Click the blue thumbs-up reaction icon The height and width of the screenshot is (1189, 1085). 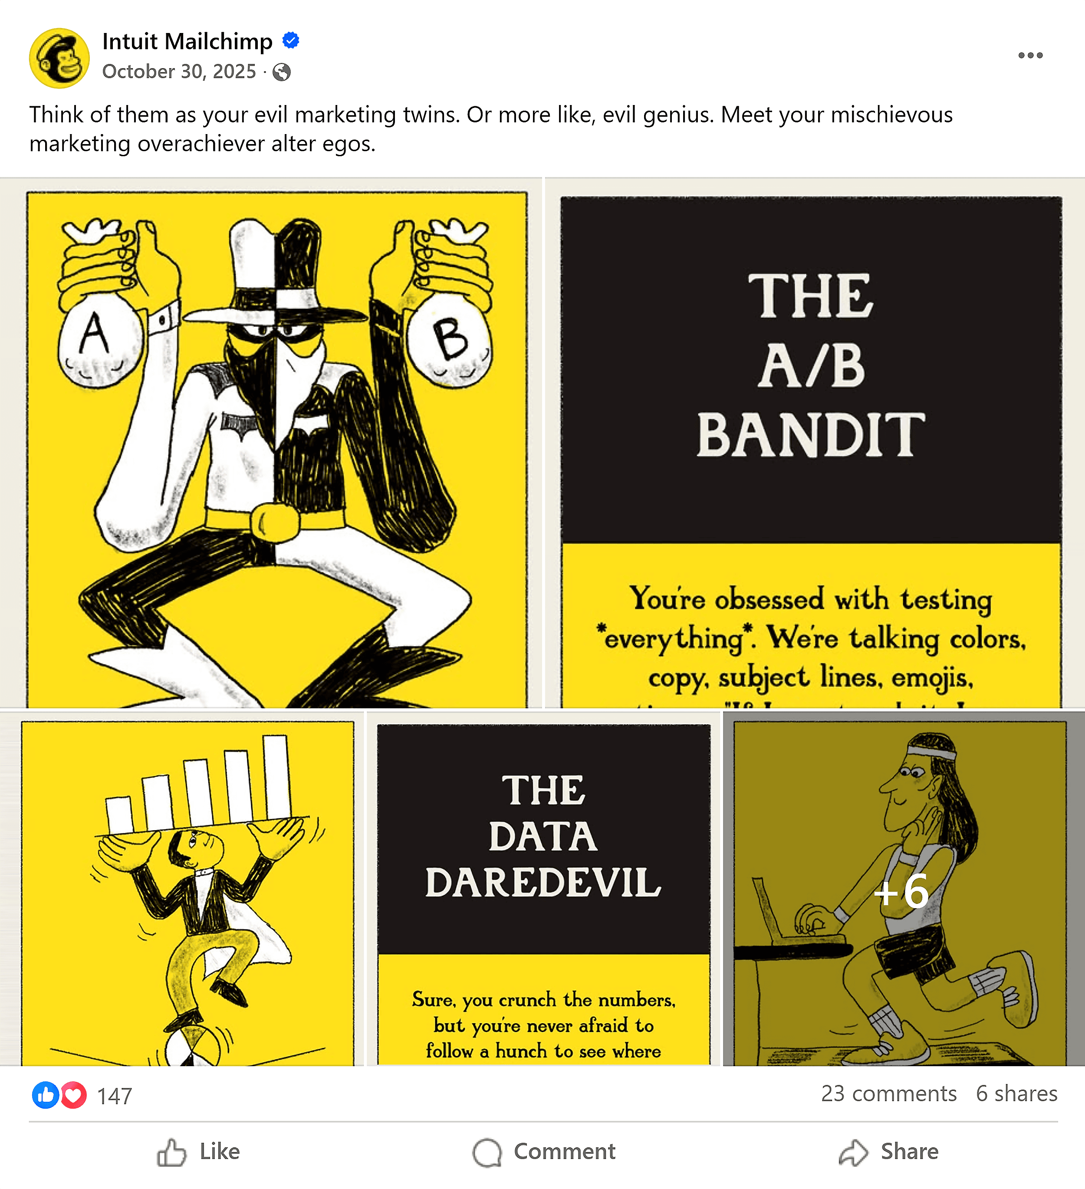pos(46,1095)
